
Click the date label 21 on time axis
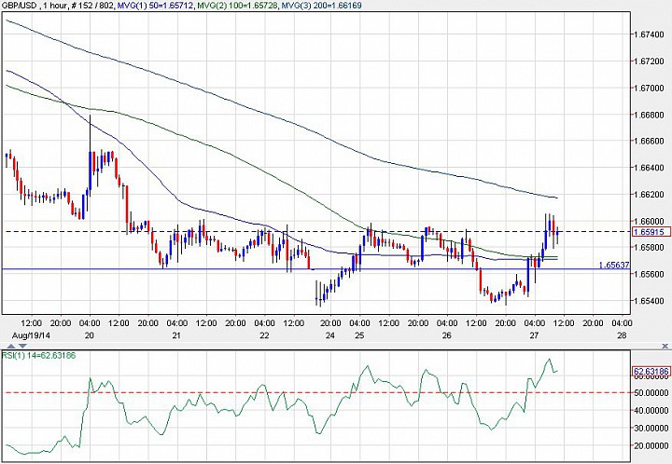(176, 335)
